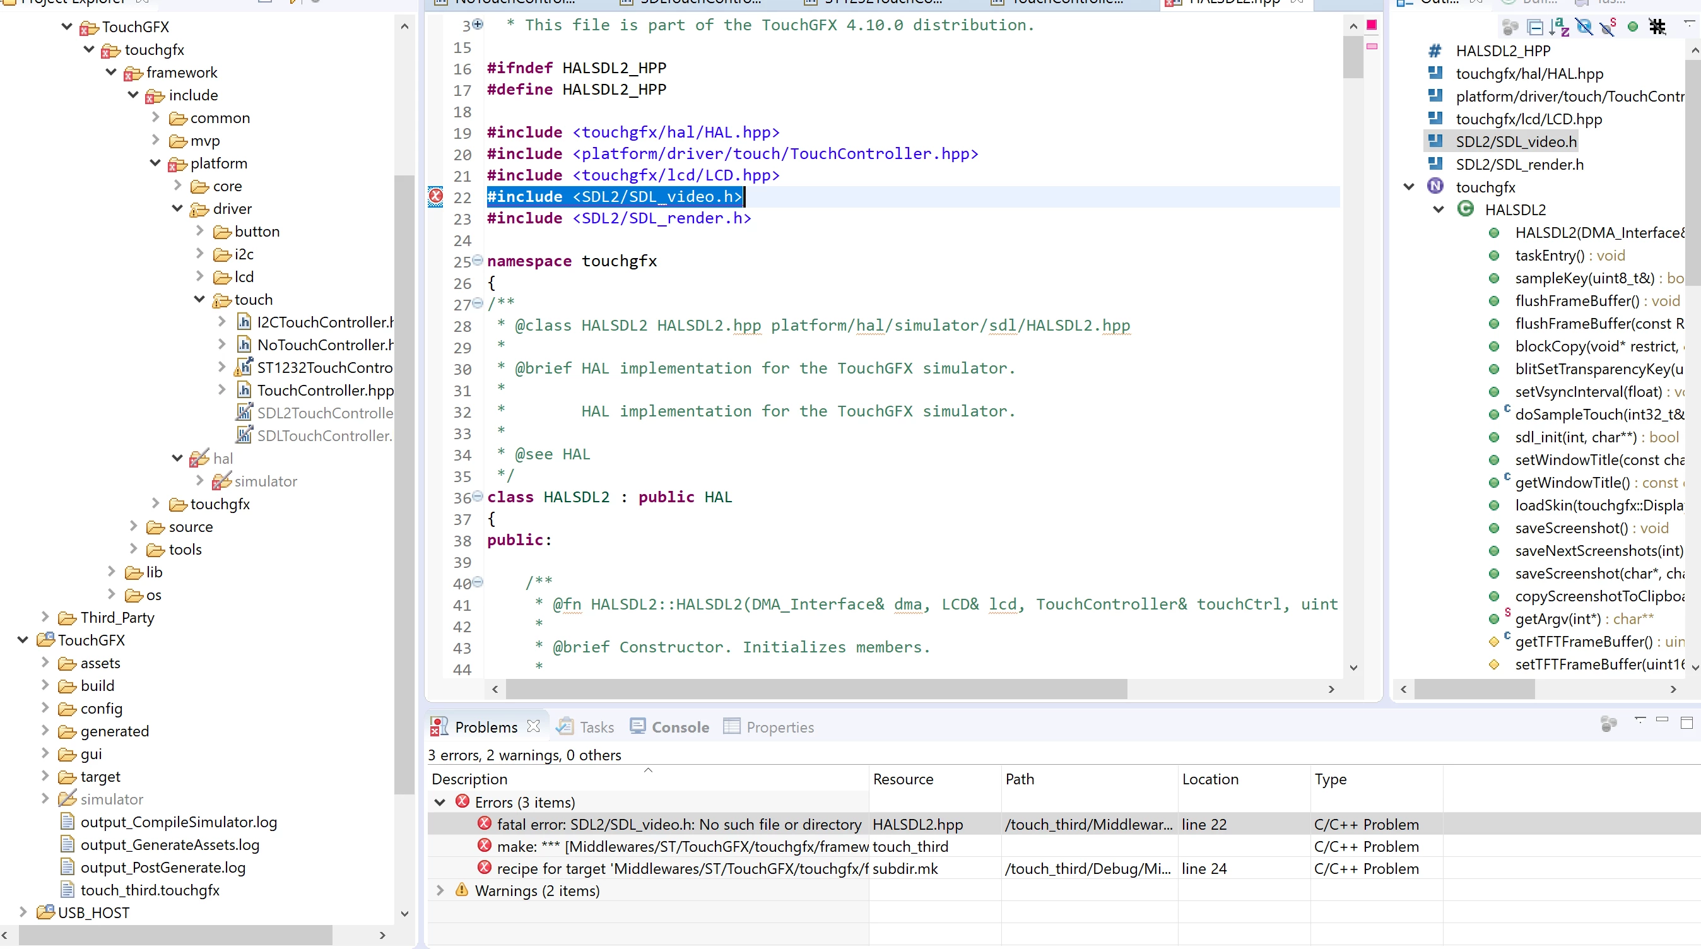Click the HALSDL2 class icon in Outline
This screenshot has width=1701, height=949.
(x=1465, y=209)
